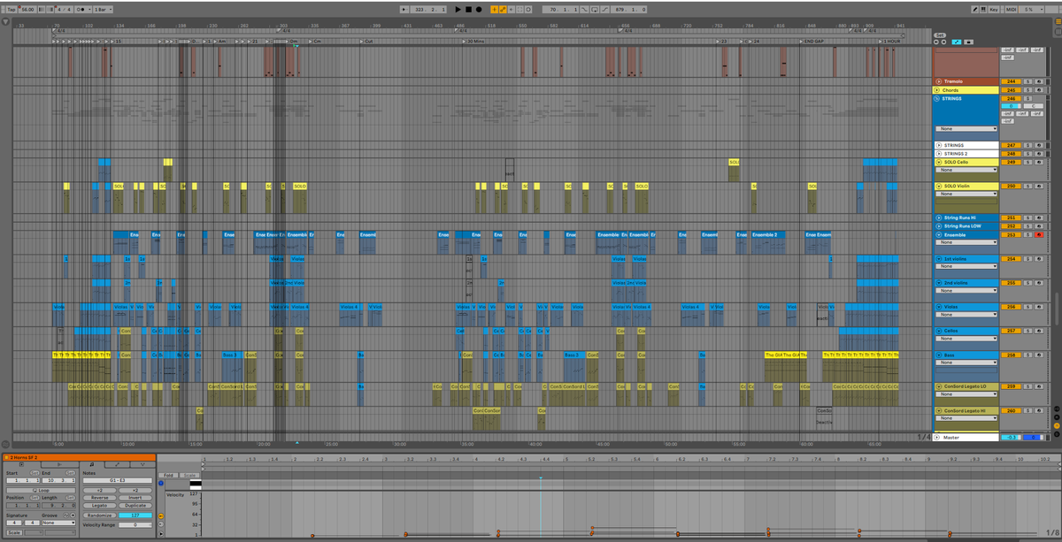Click the tempo field showing 56.00

27,9
